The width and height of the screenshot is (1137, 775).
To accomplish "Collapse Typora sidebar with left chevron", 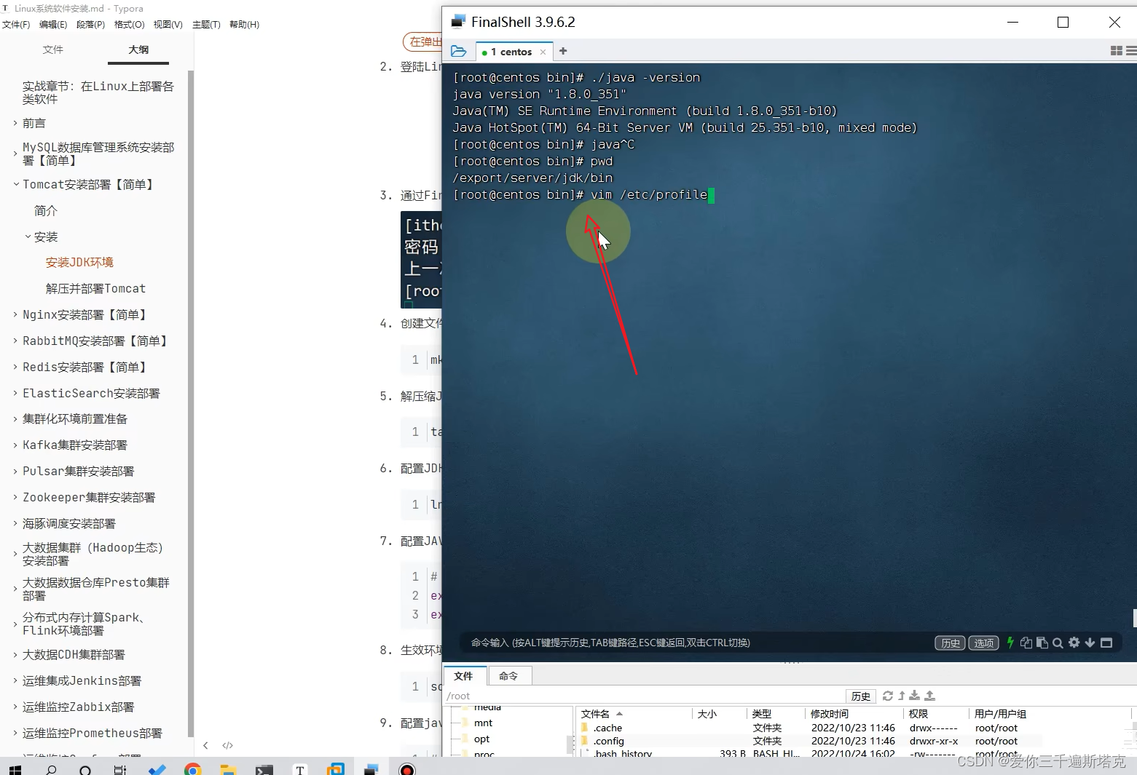I will pyautogui.click(x=205, y=745).
